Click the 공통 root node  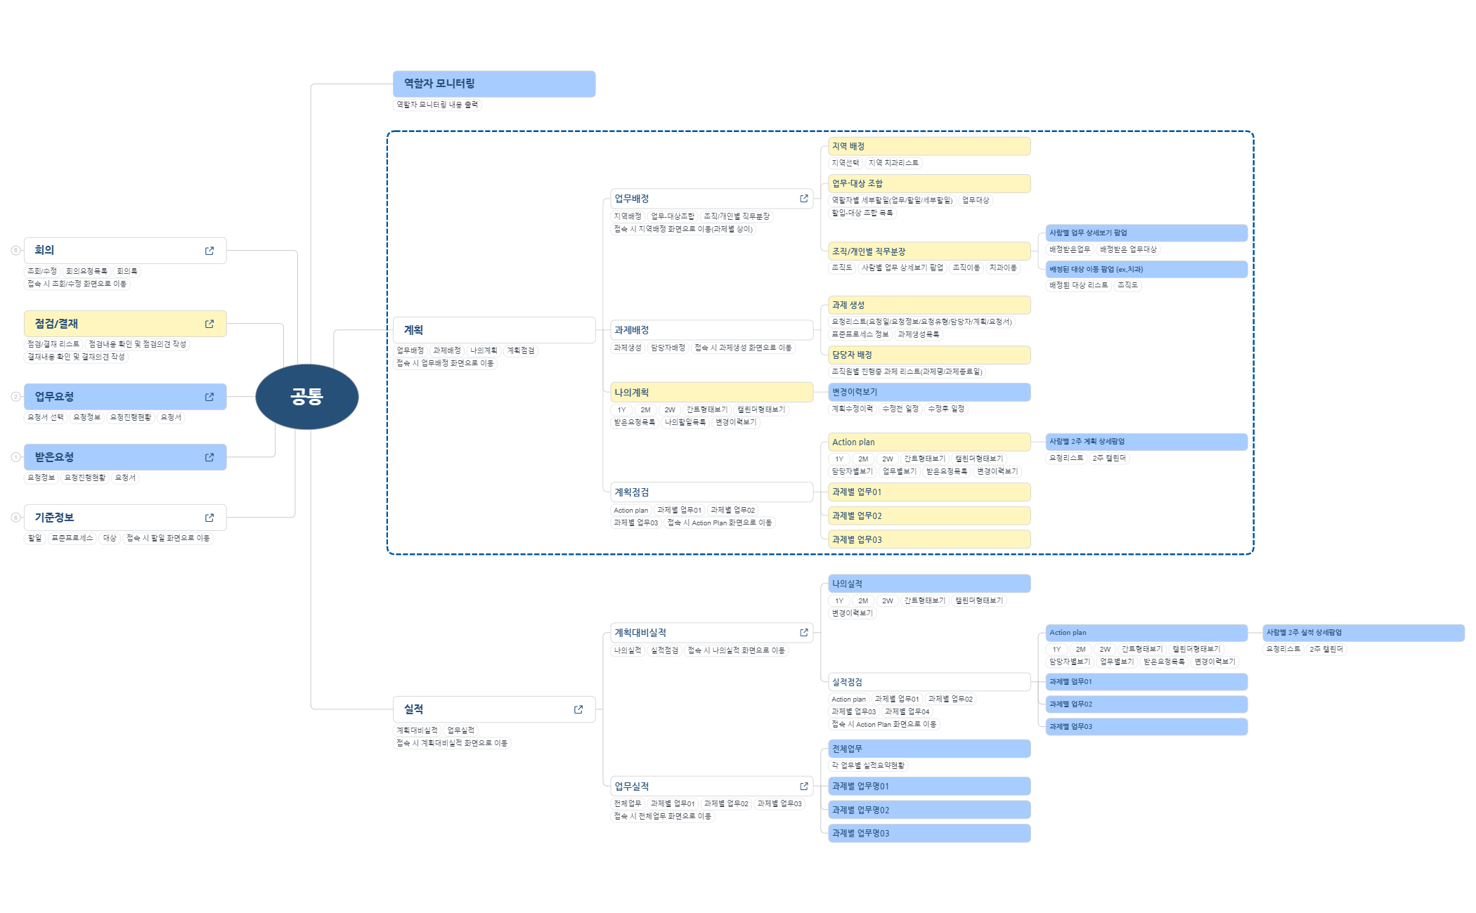(309, 396)
